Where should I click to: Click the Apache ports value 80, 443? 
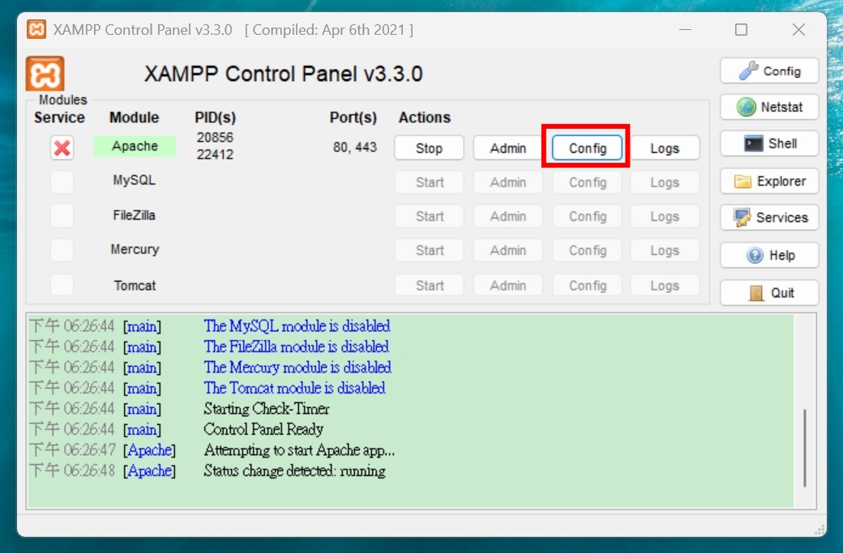[355, 147]
